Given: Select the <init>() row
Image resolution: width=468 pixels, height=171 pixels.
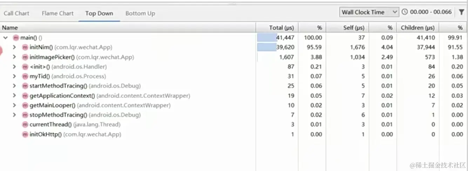Looking at the screenshot, I should (234, 67).
